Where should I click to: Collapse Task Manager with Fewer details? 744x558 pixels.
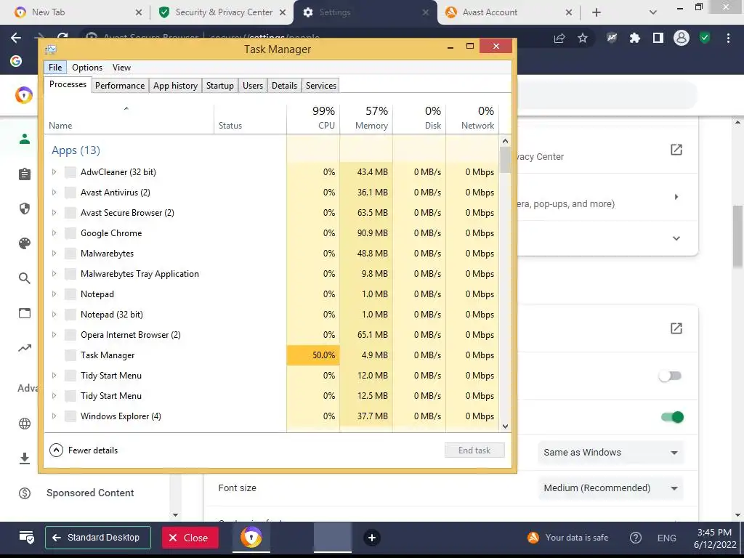pyautogui.click(x=84, y=450)
